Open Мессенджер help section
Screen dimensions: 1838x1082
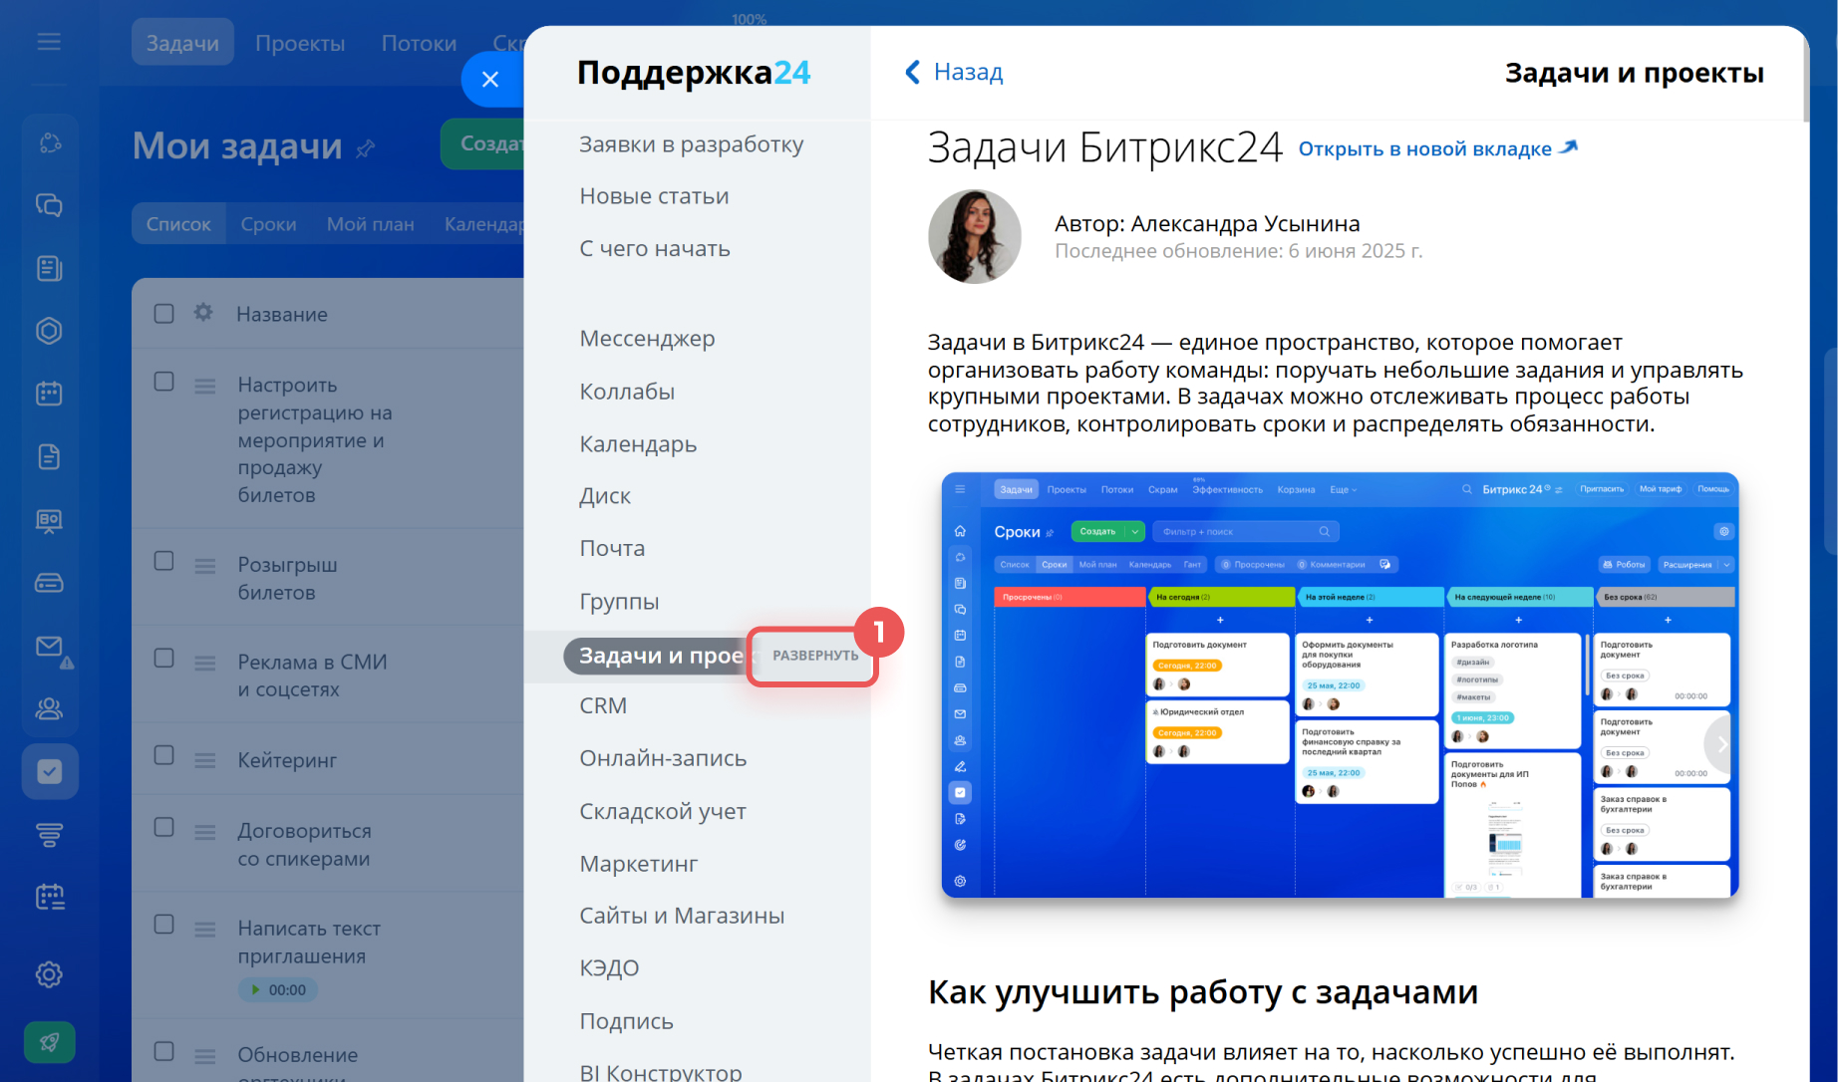tap(647, 339)
